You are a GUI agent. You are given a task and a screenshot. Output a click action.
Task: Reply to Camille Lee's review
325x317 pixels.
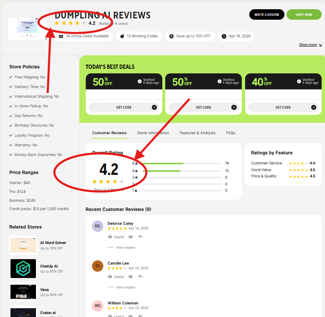click(141, 276)
